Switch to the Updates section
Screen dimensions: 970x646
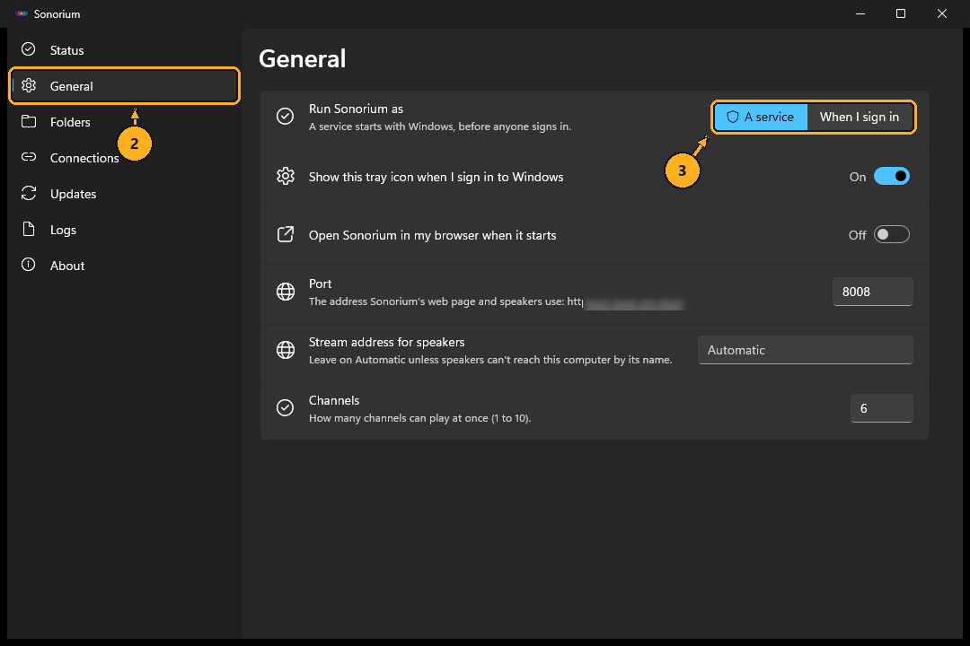(124, 194)
